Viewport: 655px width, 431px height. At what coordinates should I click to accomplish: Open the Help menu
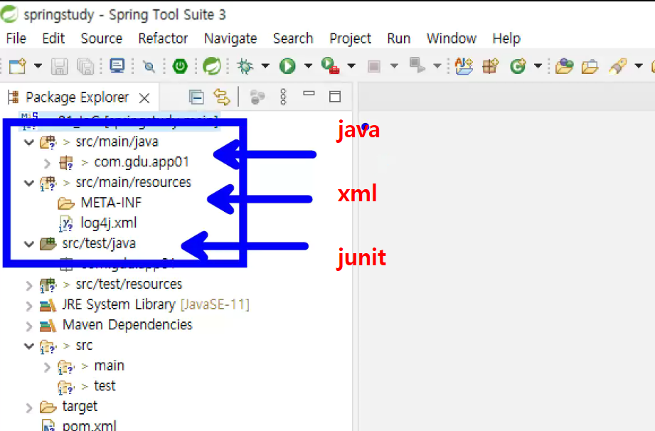pyautogui.click(x=506, y=38)
